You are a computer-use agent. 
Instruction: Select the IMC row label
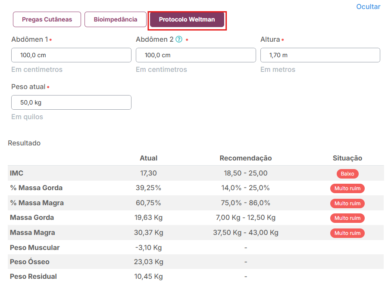tap(16, 173)
